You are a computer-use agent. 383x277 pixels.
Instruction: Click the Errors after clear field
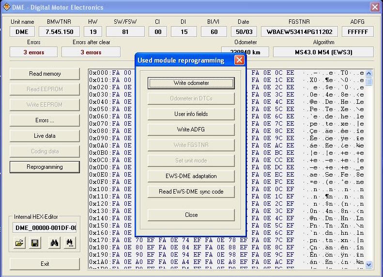coord(91,52)
